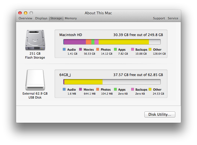This screenshot has height=145, width=197.
Task: Click "30.39 GB free out of 249.8 GB"
Action: (138, 35)
